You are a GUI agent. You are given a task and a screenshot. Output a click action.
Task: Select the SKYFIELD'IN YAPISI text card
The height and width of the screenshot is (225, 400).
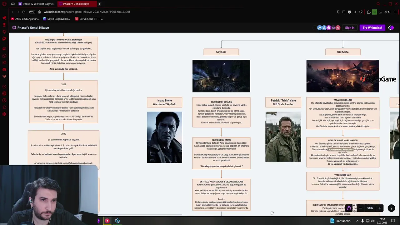pos(221,153)
